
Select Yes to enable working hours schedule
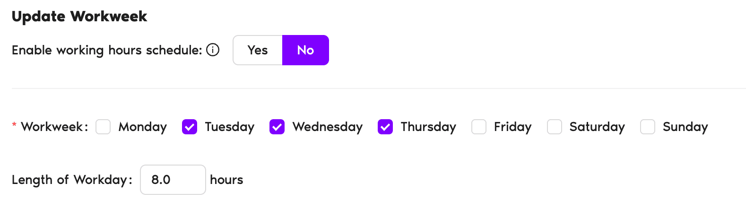point(258,50)
